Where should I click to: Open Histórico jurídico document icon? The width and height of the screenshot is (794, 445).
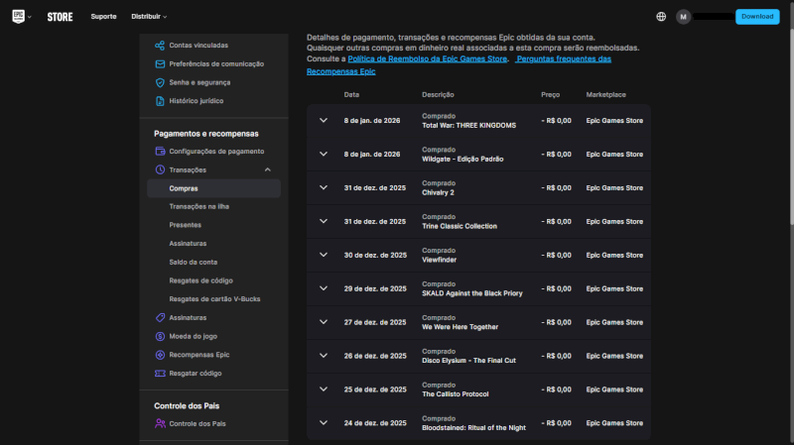160,101
